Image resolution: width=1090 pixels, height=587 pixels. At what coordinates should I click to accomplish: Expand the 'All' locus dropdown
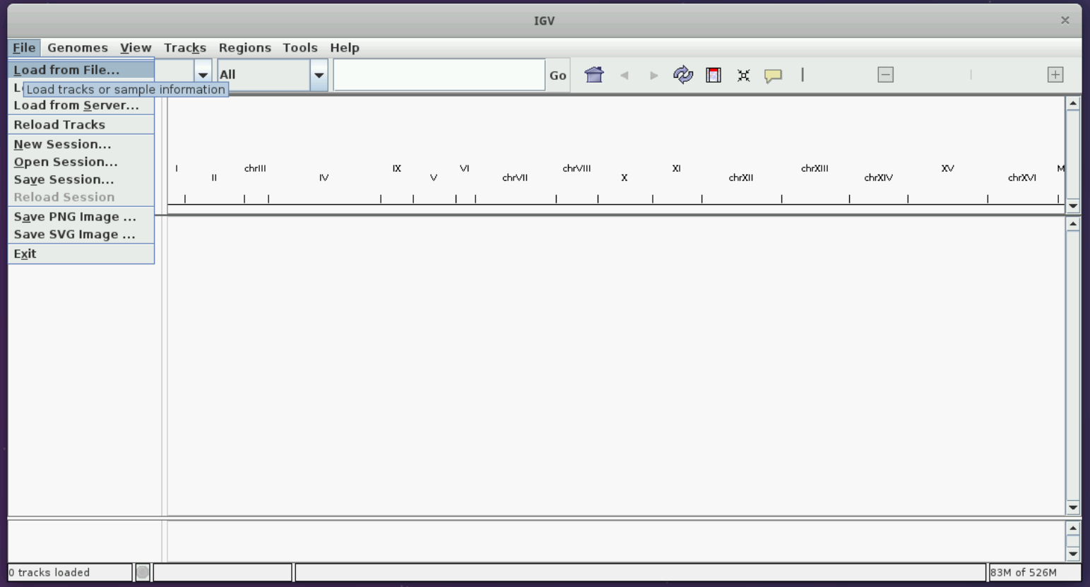point(319,74)
